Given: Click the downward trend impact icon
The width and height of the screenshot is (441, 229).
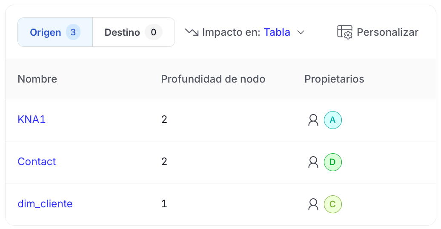Looking at the screenshot, I should [x=192, y=32].
